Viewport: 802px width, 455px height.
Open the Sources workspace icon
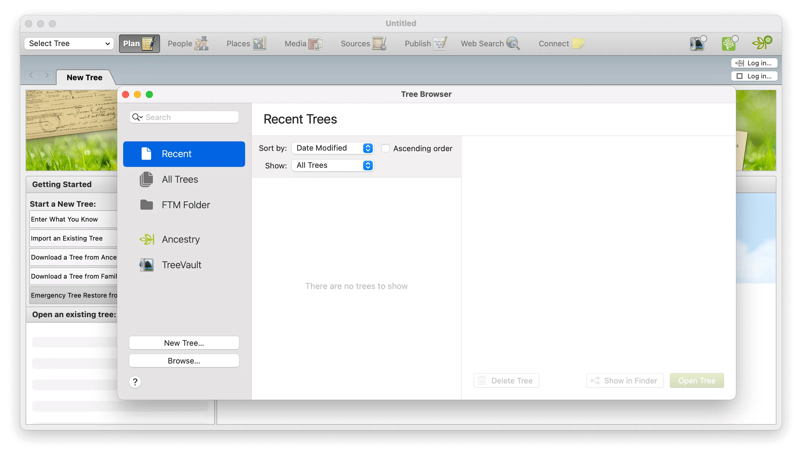[363, 43]
